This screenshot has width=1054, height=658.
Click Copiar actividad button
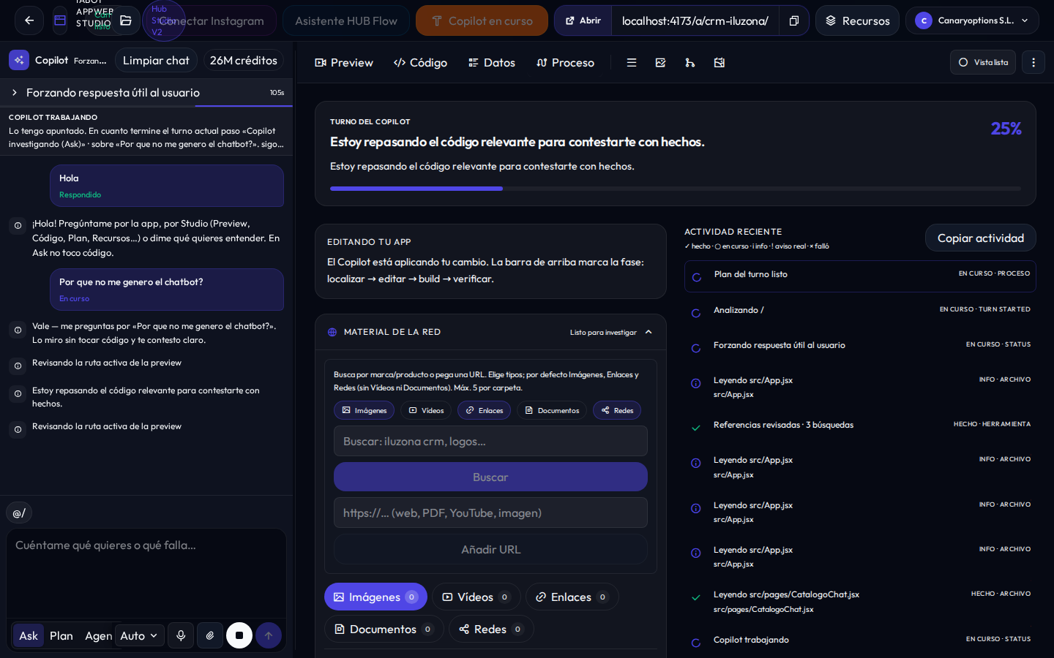pyautogui.click(x=981, y=238)
